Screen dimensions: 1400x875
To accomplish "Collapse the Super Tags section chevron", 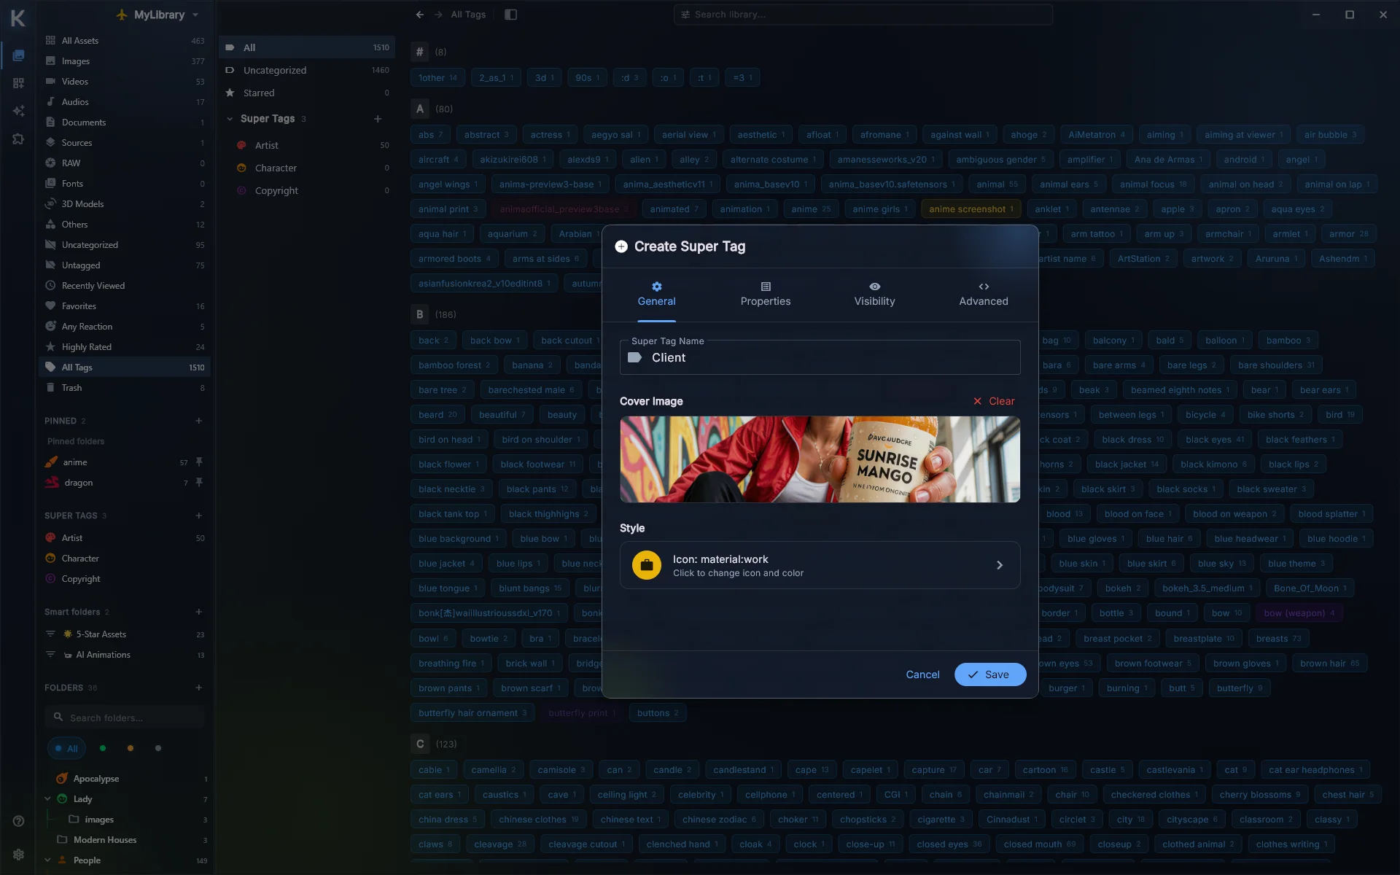I will [x=230, y=119].
